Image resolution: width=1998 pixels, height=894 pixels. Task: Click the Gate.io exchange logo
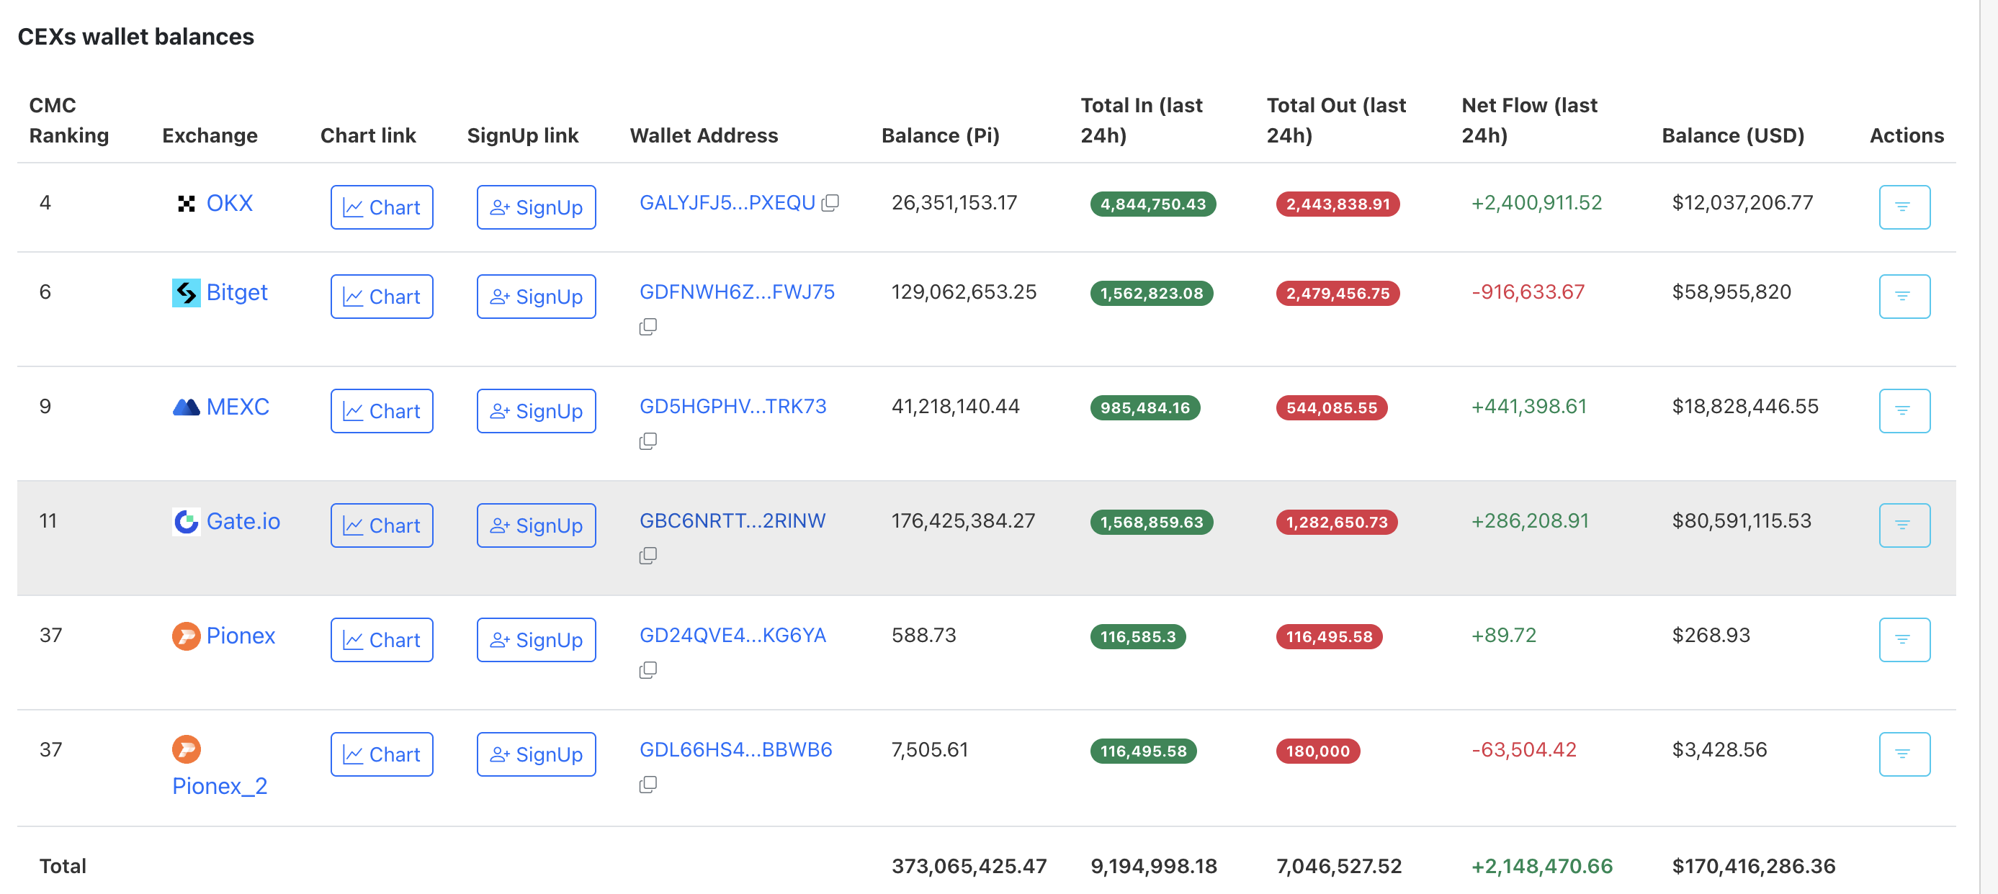click(x=186, y=521)
